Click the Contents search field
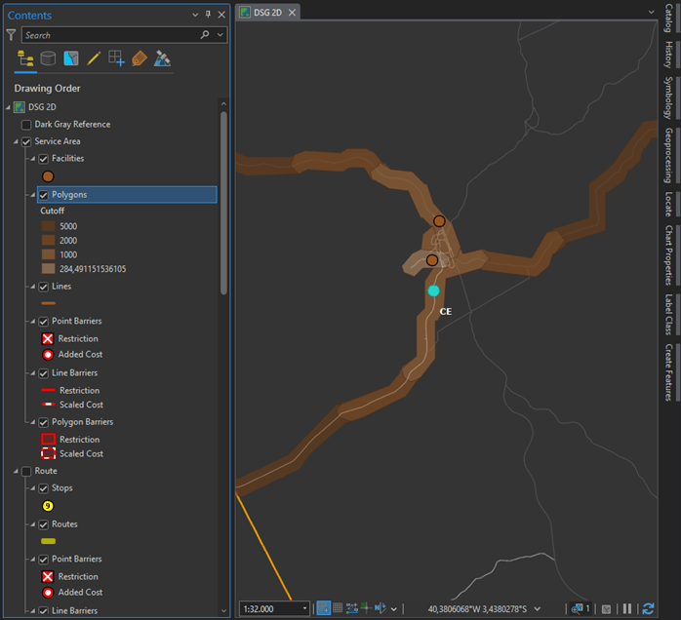This screenshot has height=620, width=681. [107, 35]
